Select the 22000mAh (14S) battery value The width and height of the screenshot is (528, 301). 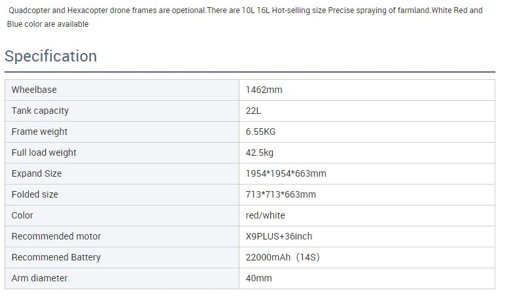[x=283, y=257]
